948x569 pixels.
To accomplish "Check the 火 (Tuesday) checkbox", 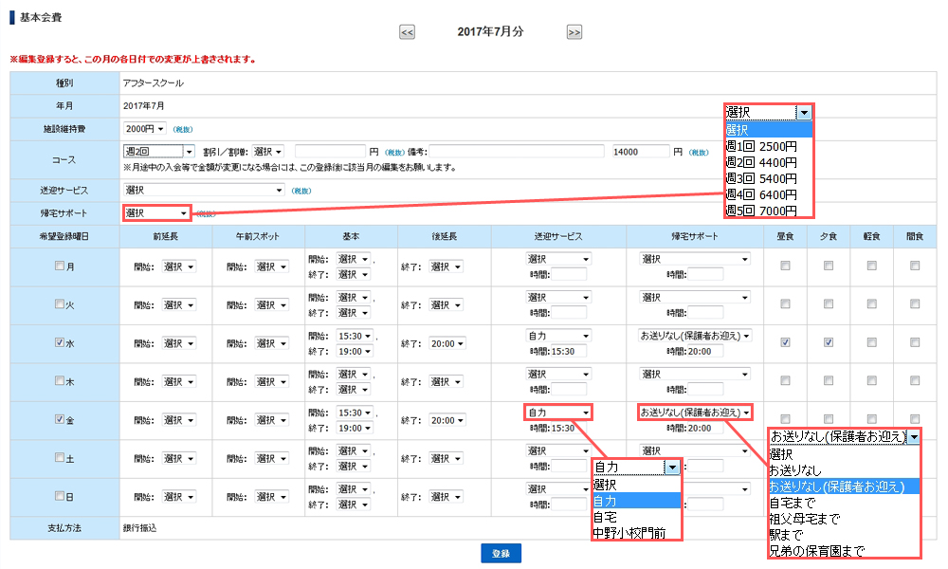I will pos(59,303).
